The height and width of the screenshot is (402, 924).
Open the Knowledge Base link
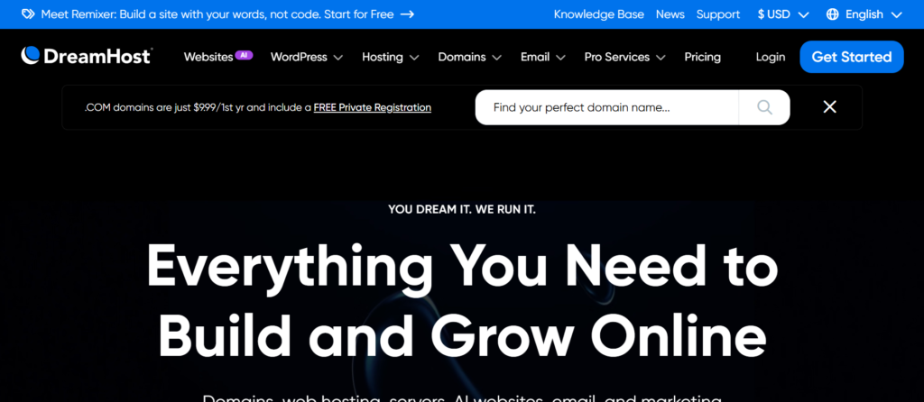(599, 14)
